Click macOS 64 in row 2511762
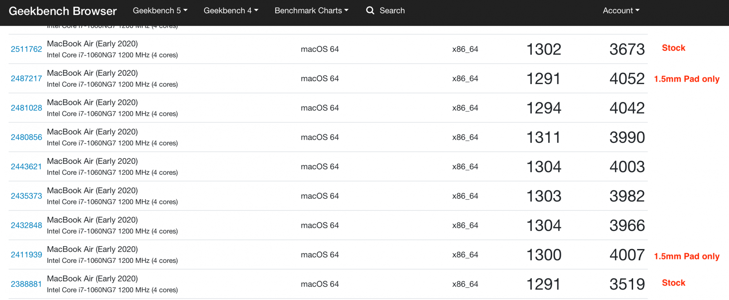 click(x=320, y=49)
